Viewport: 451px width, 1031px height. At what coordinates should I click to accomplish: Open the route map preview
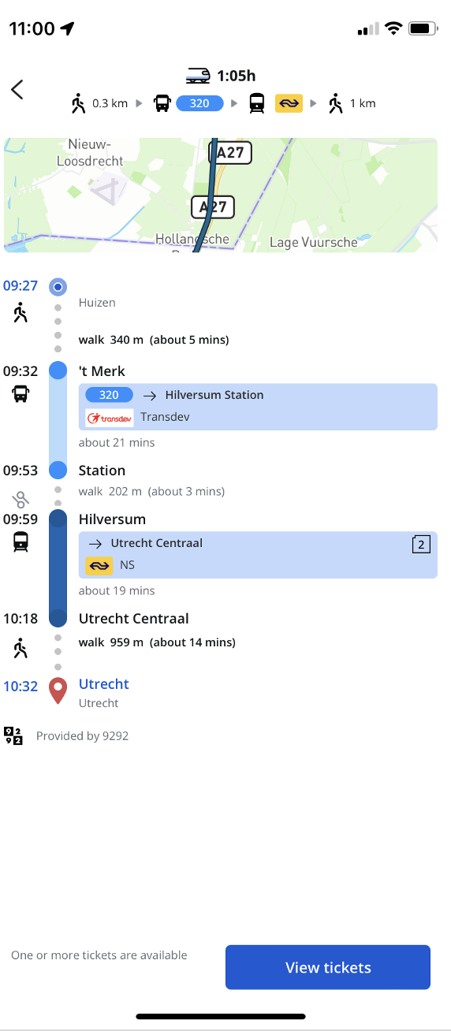221,195
